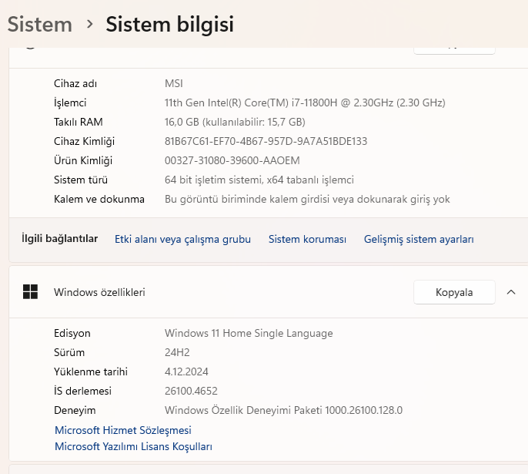Open Gelişmiş sistem ayarları link

(x=419, y=239)
